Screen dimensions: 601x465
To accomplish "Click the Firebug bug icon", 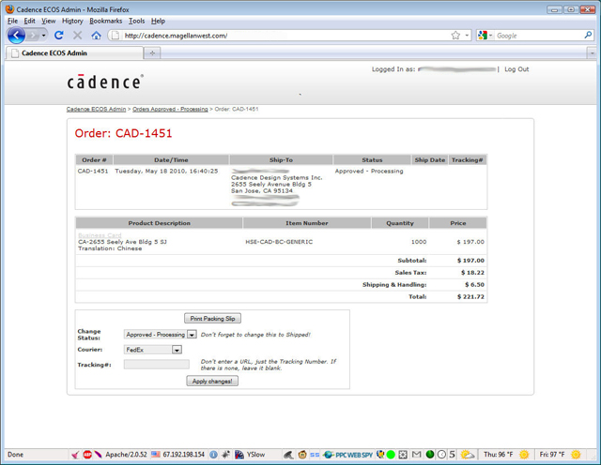I will point(225,455).
